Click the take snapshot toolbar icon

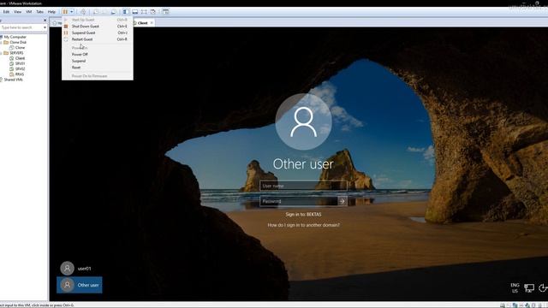click(96, 11)
